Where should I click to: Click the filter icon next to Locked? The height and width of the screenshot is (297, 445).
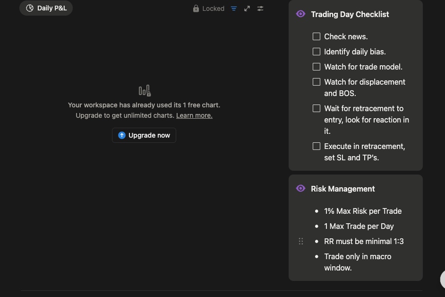click(234, 9)
